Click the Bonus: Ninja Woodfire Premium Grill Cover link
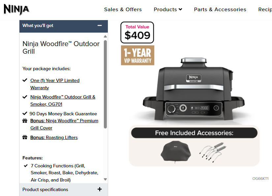Viewport: 272px width, 196px height. [64, 124]
